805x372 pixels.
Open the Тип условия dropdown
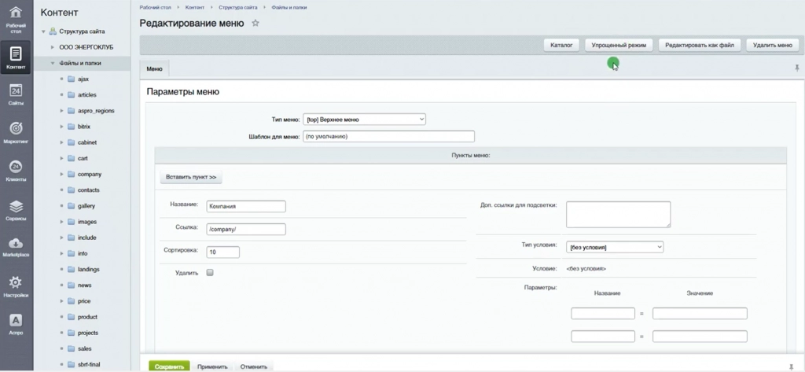pos(615,247)
